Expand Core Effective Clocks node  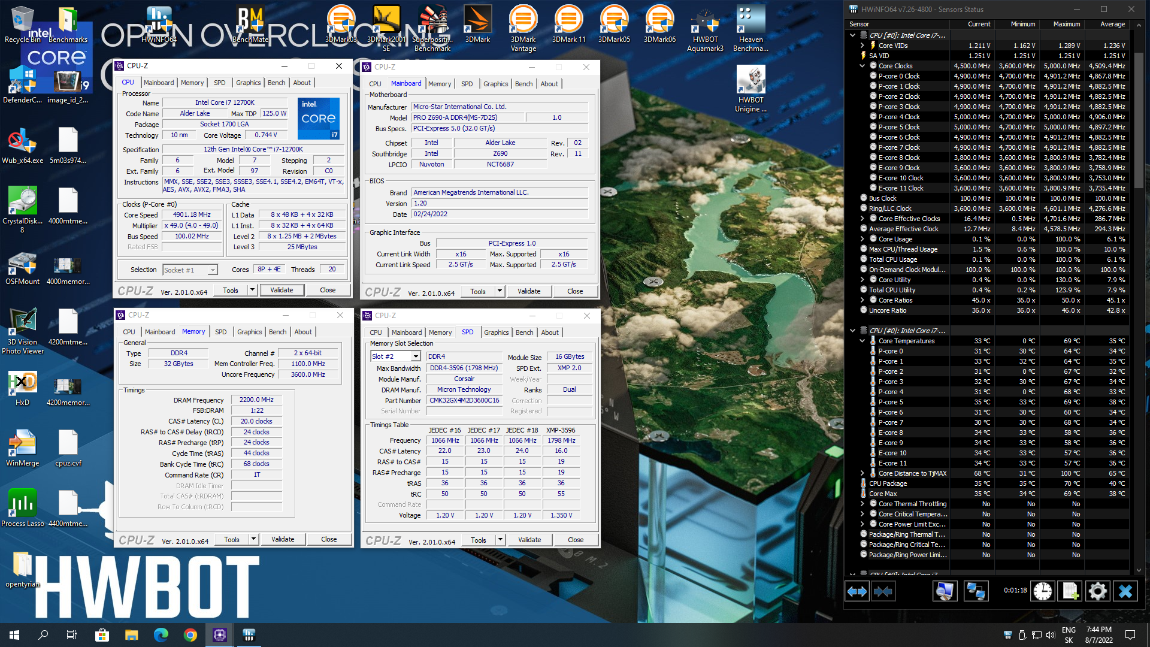(x=862, y=219)
